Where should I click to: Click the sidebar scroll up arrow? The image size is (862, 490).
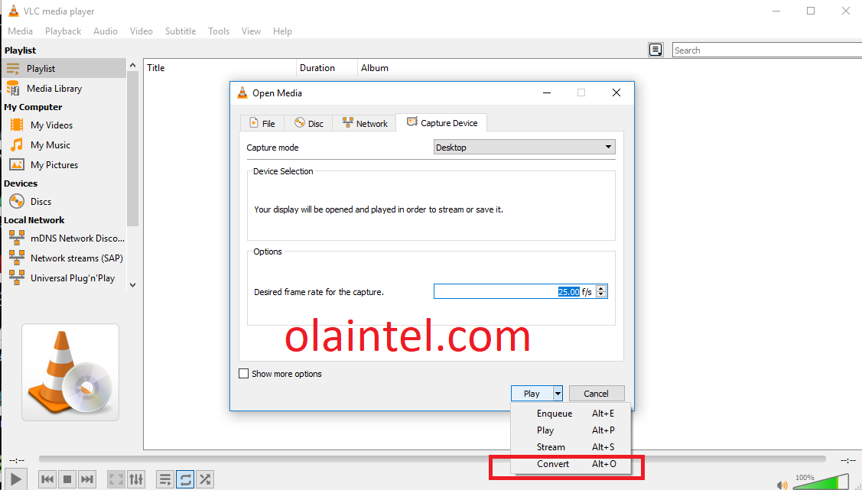(x=132, y=65)
